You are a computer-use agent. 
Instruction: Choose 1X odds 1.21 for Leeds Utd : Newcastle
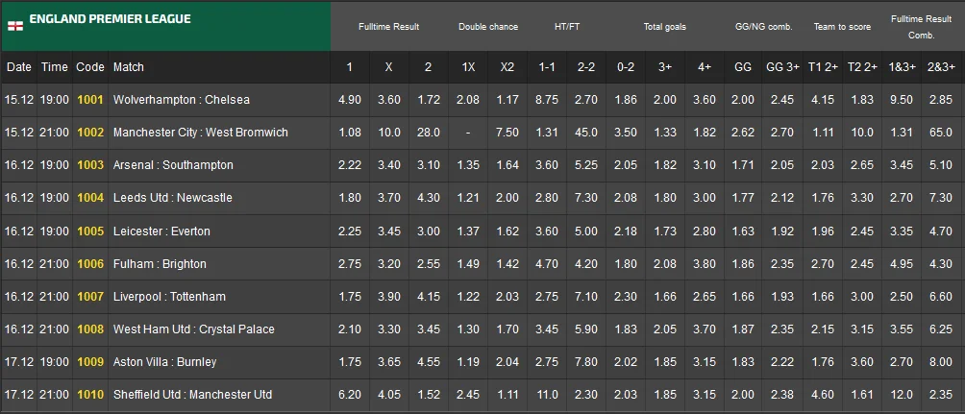point(468,198)
